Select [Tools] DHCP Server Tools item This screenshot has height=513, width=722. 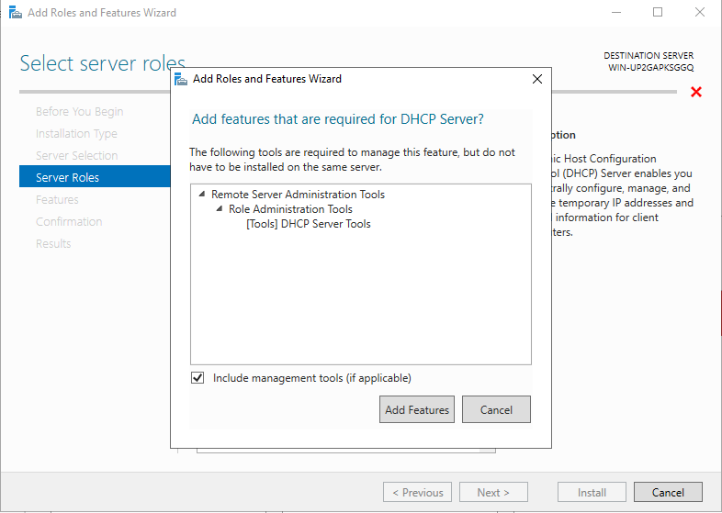[308, 224]
